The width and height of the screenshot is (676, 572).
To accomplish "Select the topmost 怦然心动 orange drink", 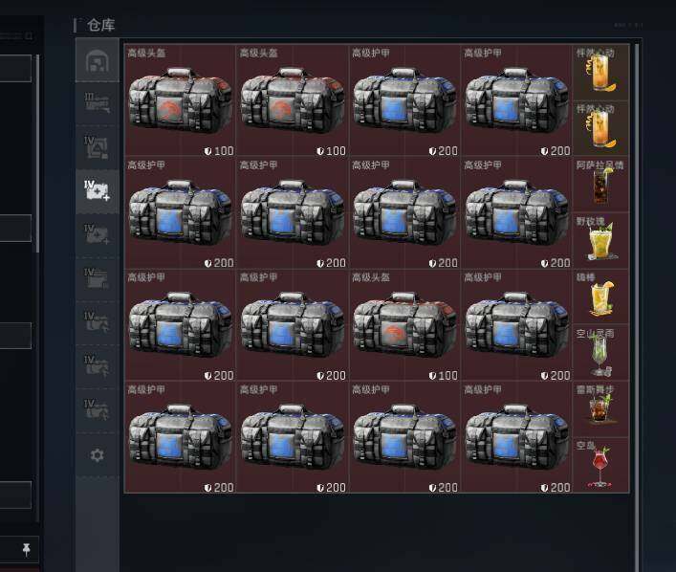I will click(x=600, y=72).
